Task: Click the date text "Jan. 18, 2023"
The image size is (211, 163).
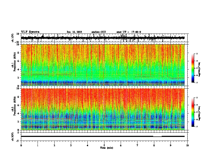Action: (x=74, y=32)
